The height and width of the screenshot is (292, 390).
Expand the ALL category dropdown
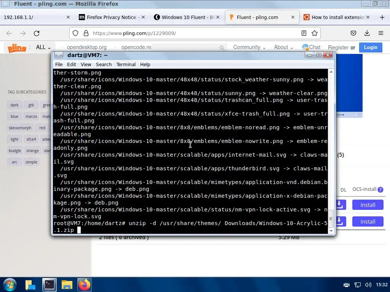click(x=43, y=48)
